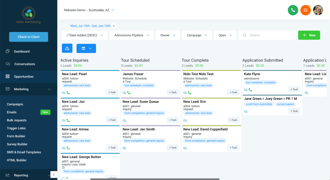Screen dimensions: 330x180
Task: Click the green New button
Action: 309,35
